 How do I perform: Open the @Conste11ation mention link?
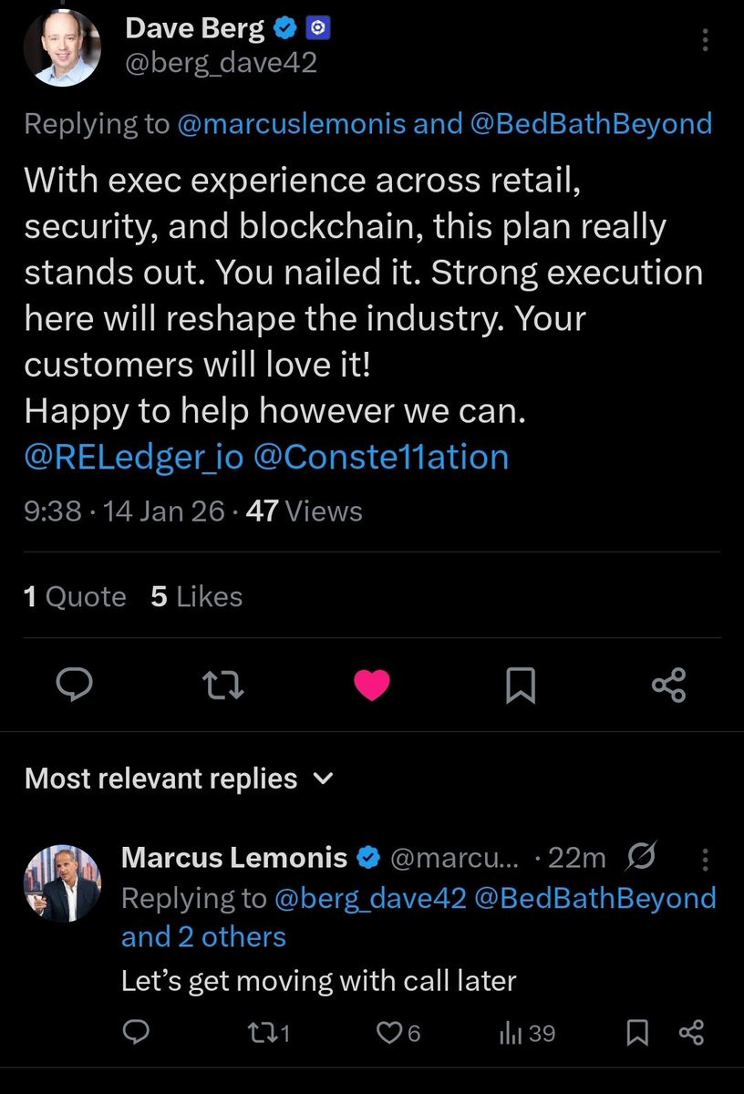click(380, 456)
